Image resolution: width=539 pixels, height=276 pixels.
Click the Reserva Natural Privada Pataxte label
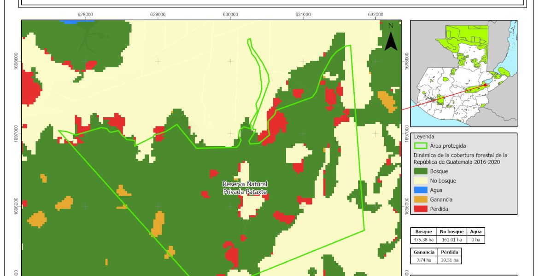click(x=245, y=188)
